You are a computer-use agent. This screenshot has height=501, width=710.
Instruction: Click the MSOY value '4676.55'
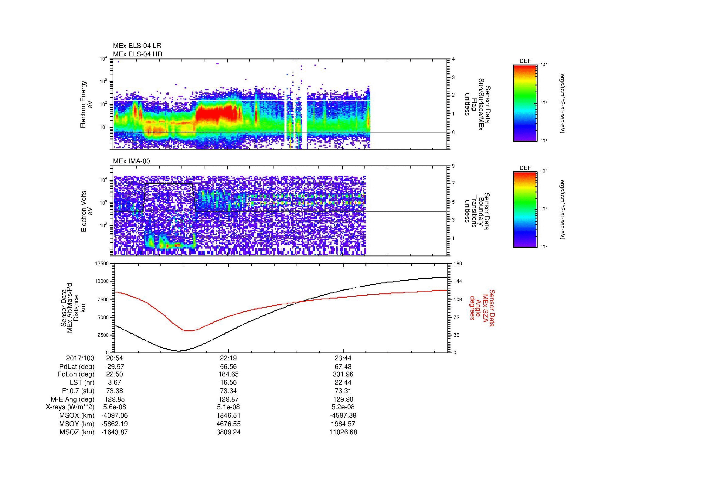point(229,424)
